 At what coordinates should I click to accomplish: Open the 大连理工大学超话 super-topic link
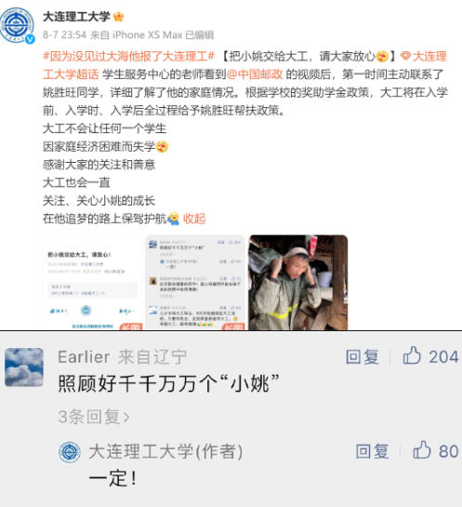click(244, 66)
